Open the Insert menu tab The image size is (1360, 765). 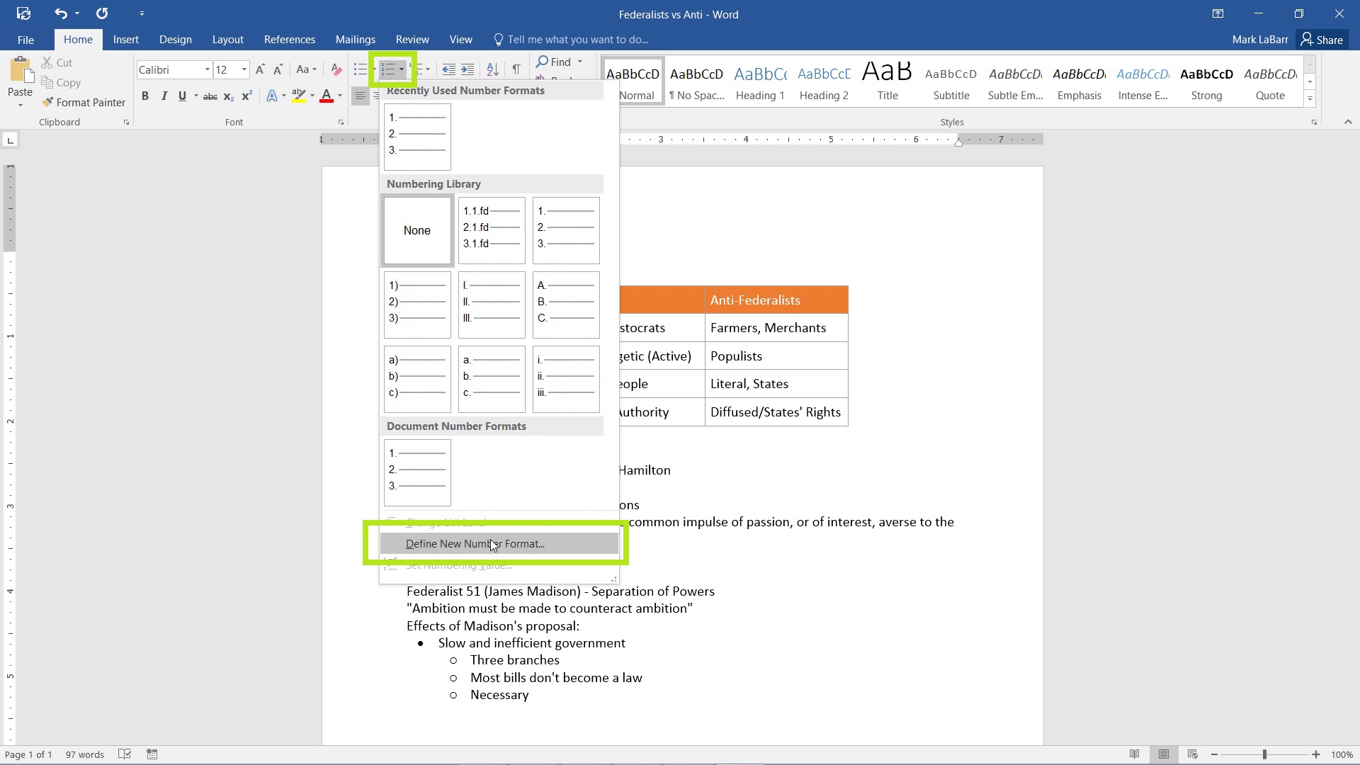coord(126,39)
